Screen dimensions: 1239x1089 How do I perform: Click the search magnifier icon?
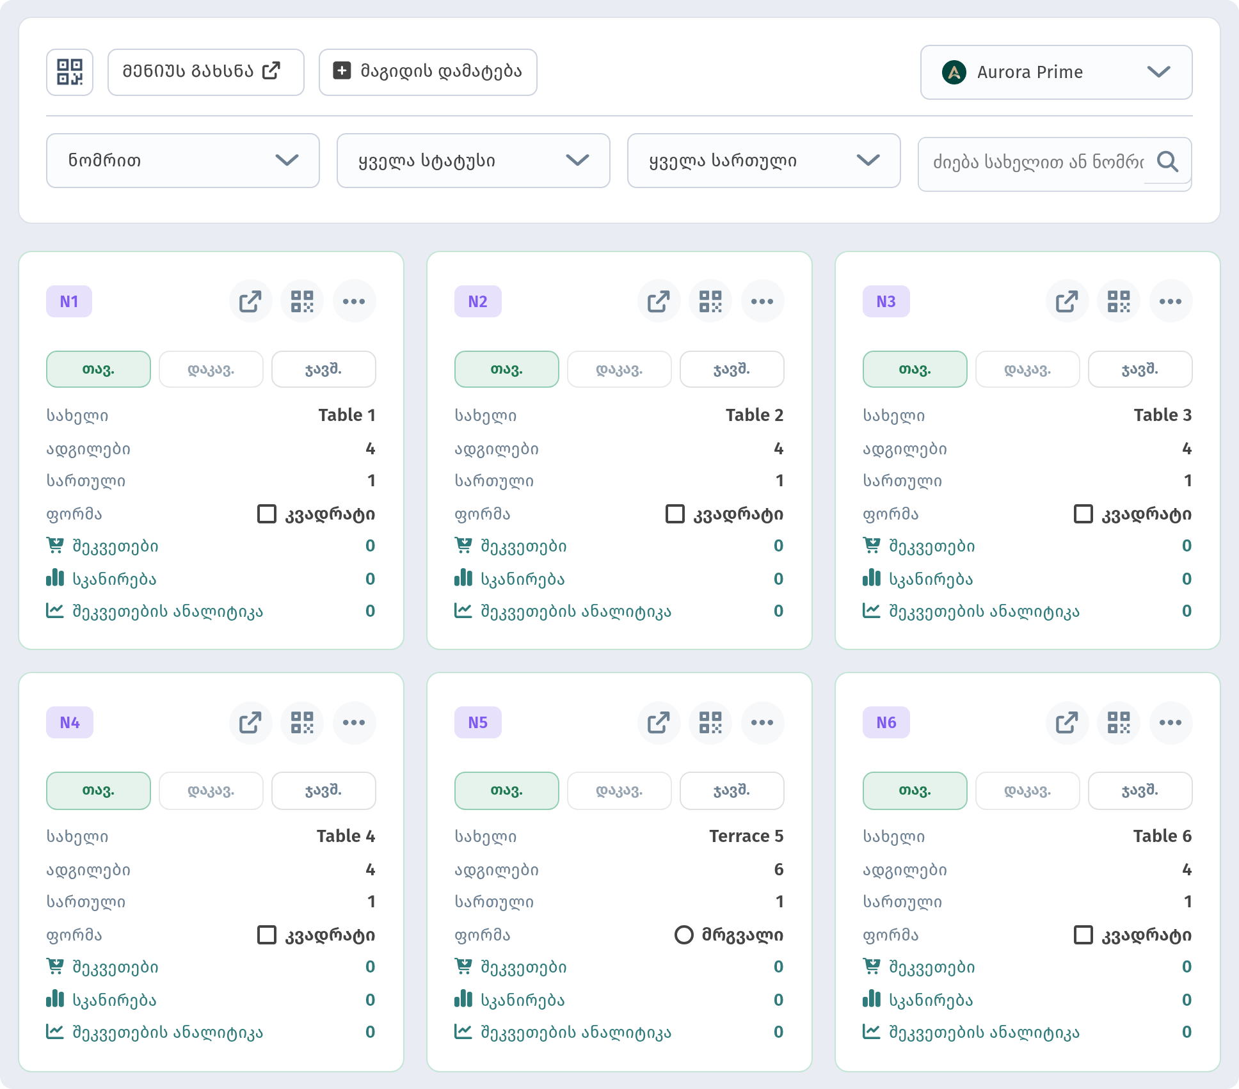[x=1168, y=161]
